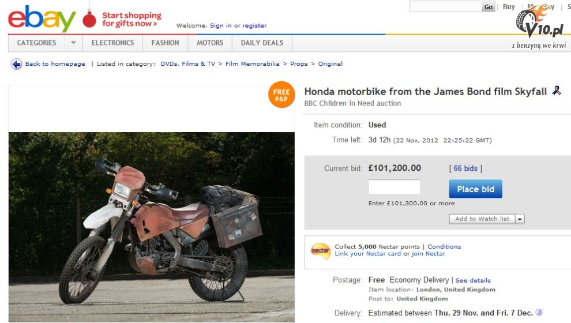The height and width of the screenshot is (323, 571).
Task: Click the Go search button
Action: pos(489,6)
